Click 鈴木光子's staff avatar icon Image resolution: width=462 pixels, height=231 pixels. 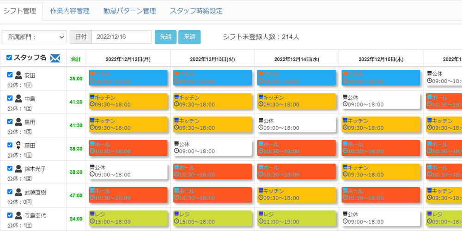pos(18,169)
